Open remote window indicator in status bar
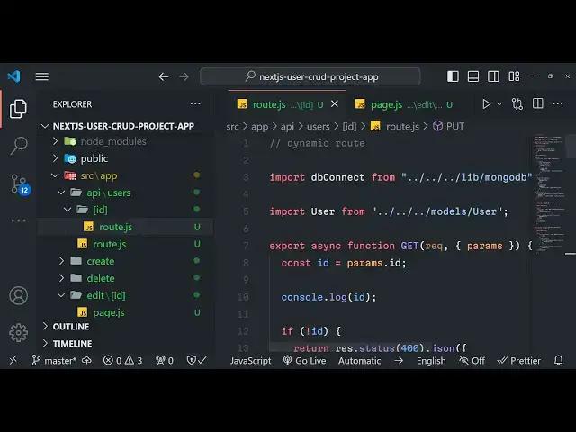576x432 pixels. pyautogui.click(x=13, y=360)
